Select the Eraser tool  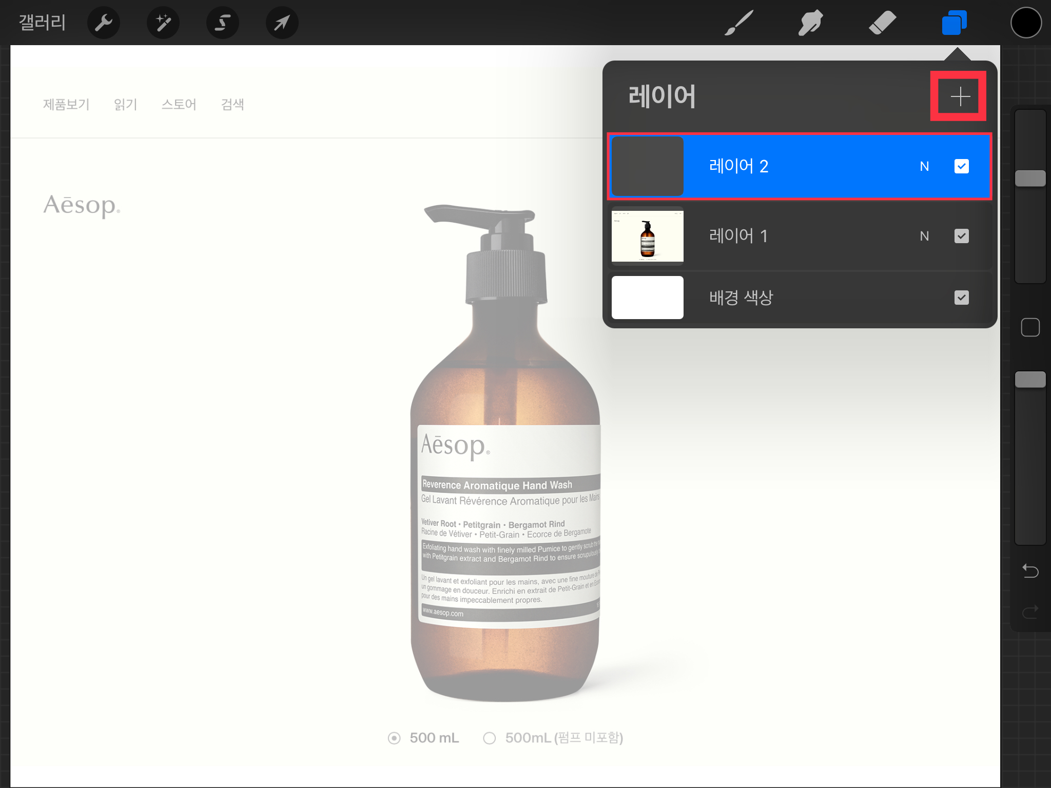click(x=882, y=23)
